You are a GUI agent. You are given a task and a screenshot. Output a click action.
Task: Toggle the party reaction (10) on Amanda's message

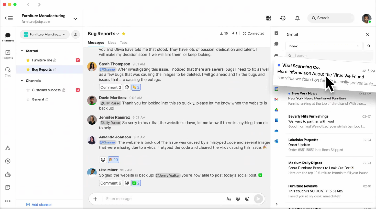(x=113, y=159)
